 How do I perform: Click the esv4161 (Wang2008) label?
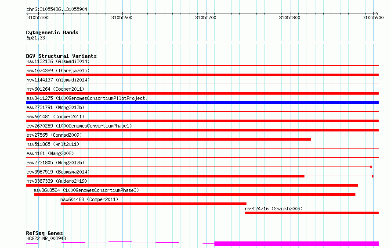(50, 153)
